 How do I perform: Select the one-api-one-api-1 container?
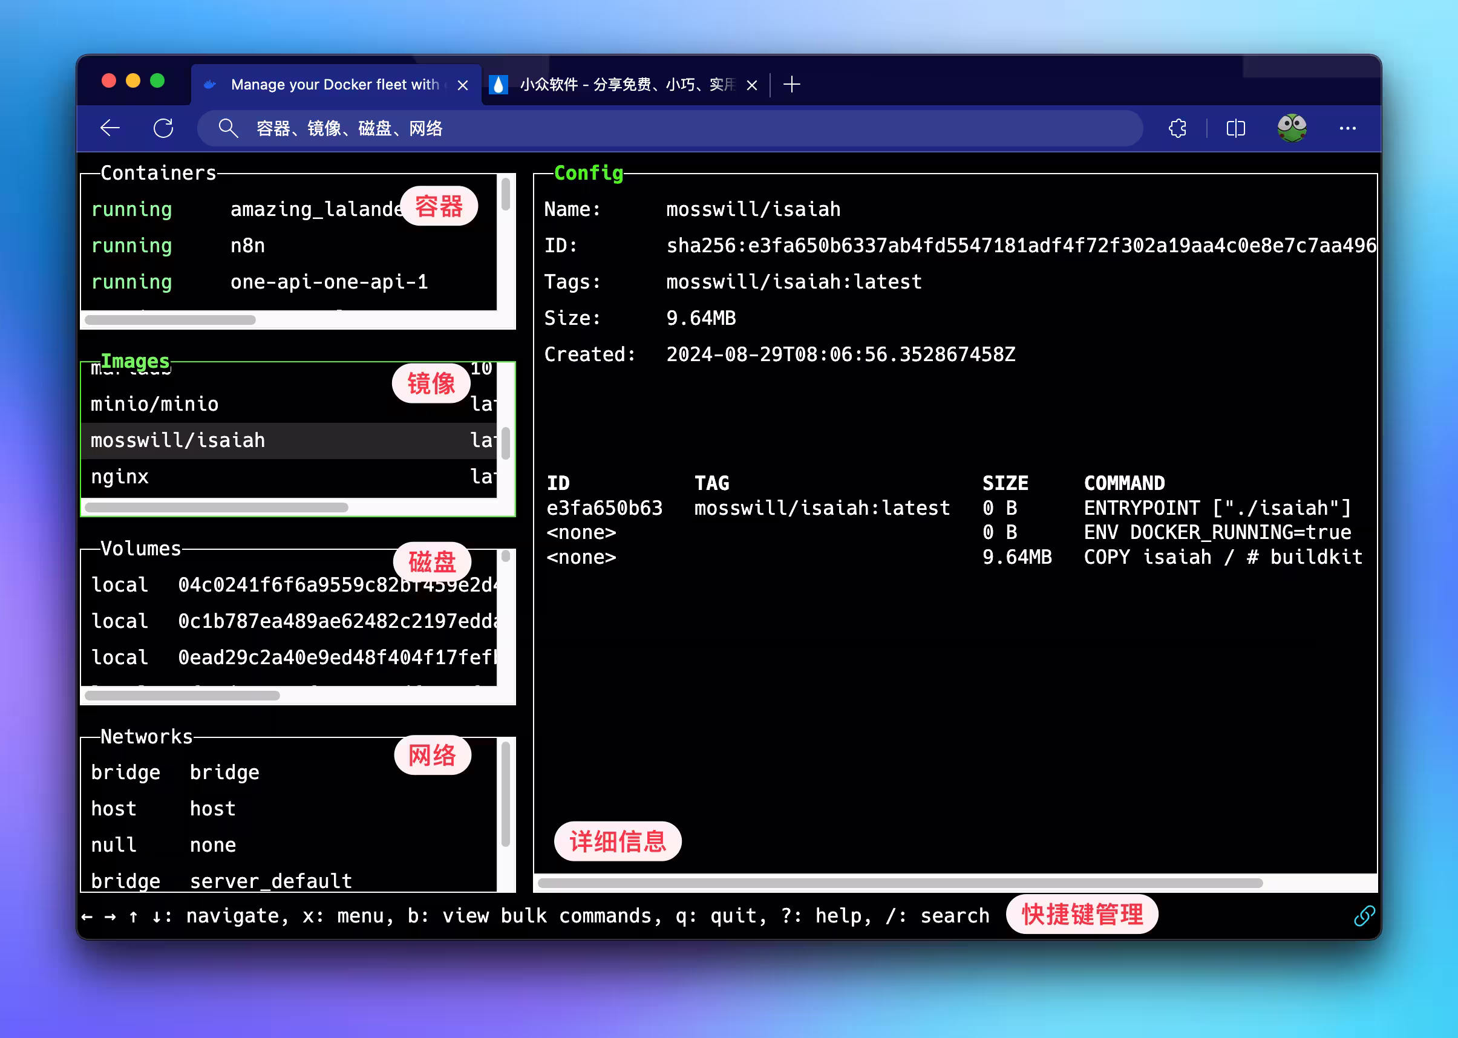coord(289,282)
